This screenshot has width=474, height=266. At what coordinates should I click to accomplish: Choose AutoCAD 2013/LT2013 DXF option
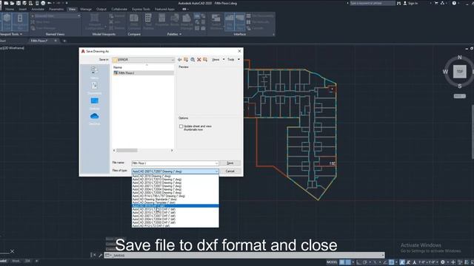point(175,209)
